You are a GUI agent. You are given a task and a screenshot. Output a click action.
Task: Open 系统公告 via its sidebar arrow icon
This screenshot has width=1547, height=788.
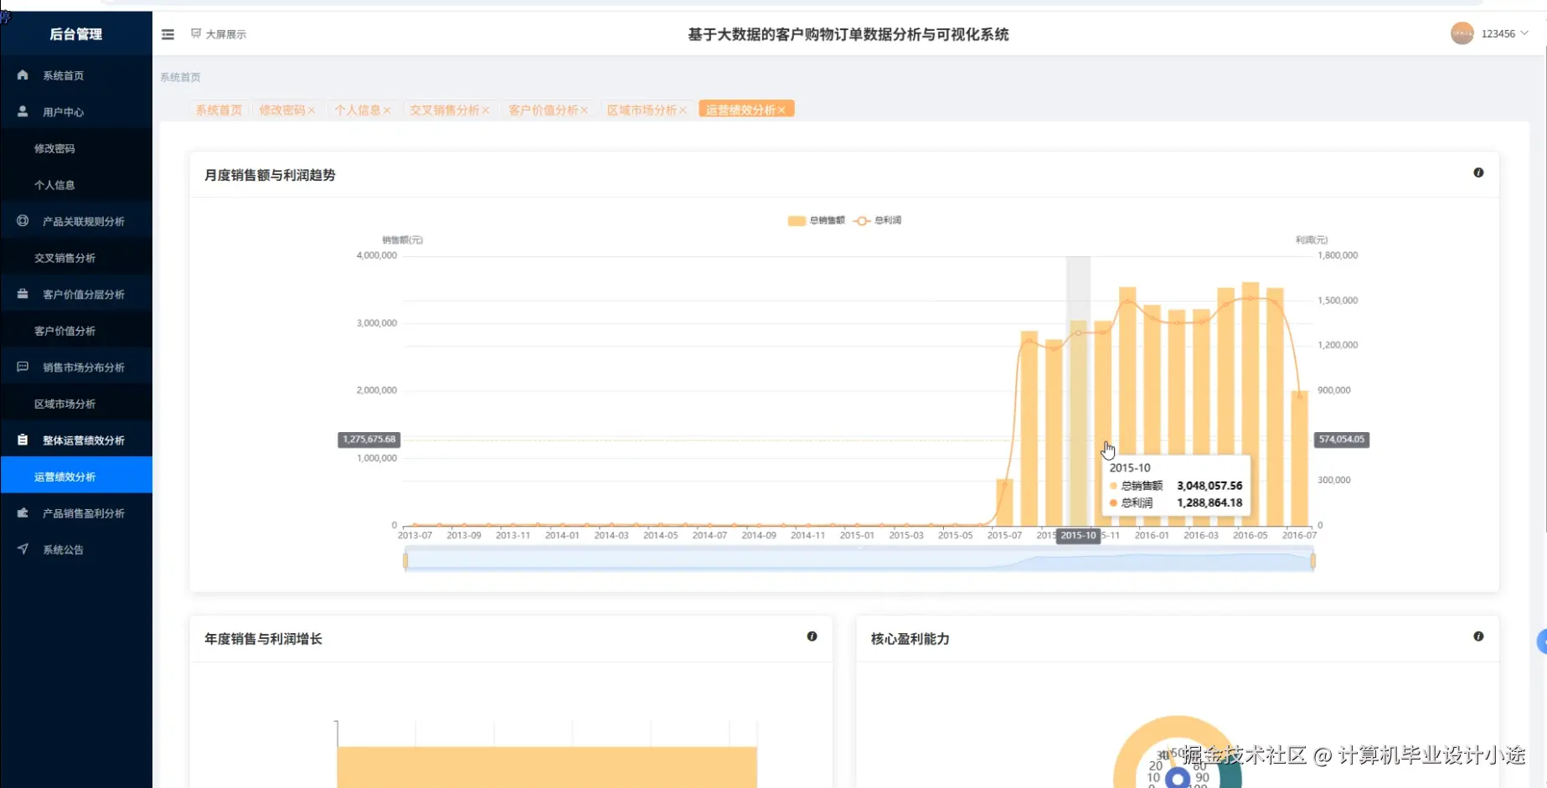pos(23,549)
